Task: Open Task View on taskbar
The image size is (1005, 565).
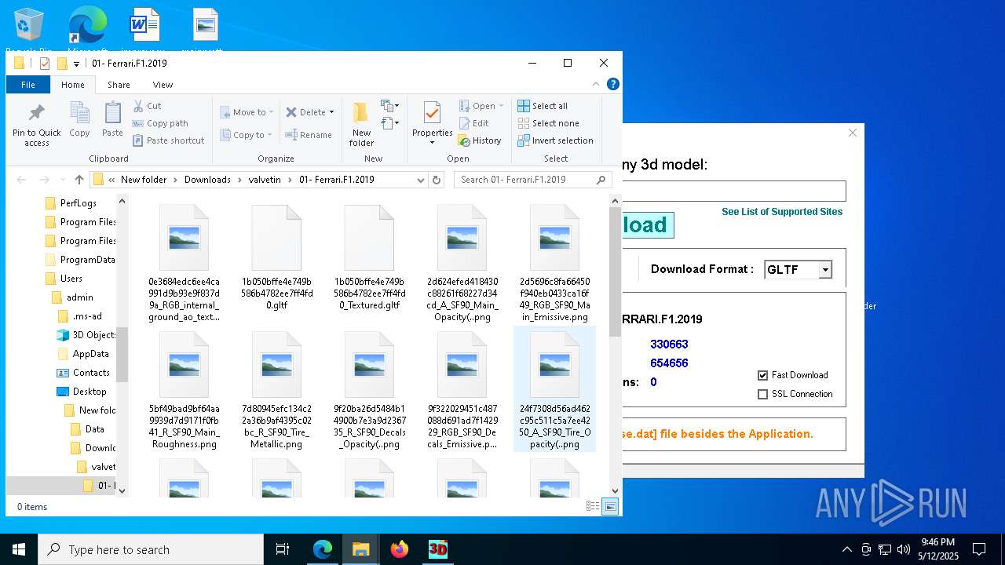Action: pyautogui.click(x=283, y=549)
